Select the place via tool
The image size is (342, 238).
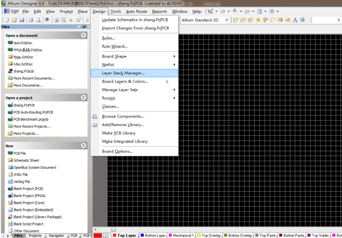[265, 20]
